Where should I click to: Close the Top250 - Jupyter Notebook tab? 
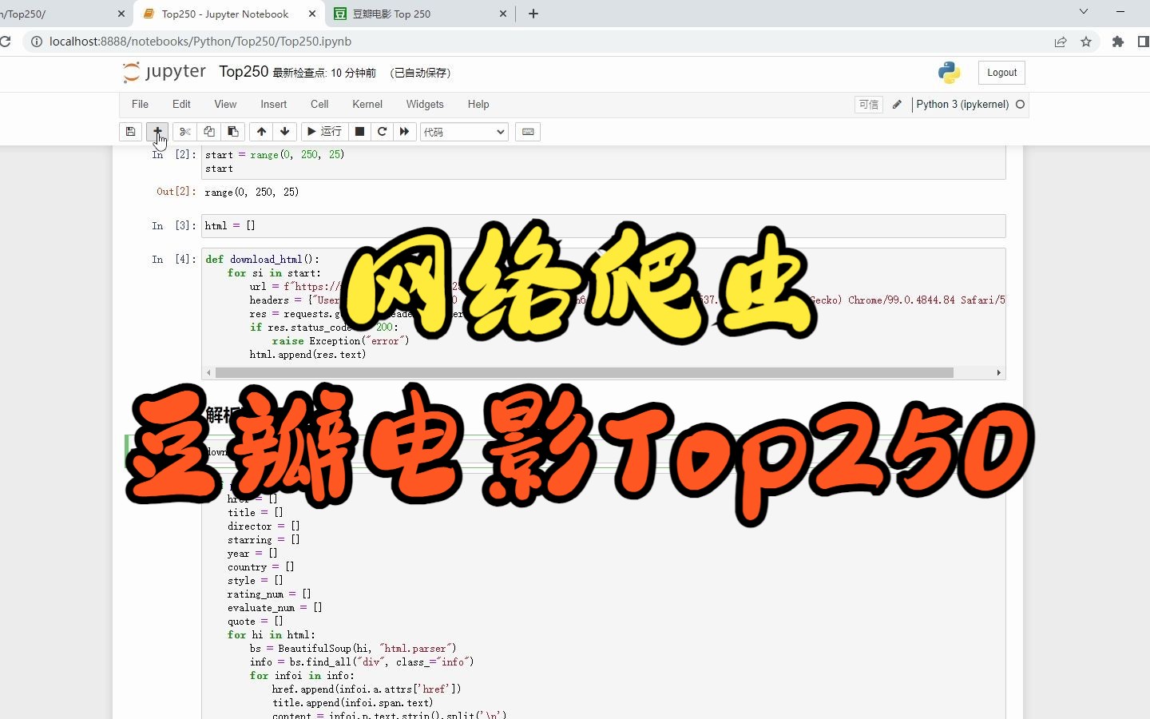pos(312,14)
